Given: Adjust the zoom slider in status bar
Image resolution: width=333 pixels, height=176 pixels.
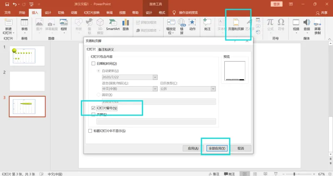Looking at the screenshot, I should pyautogui.click(x=294, y=174).
